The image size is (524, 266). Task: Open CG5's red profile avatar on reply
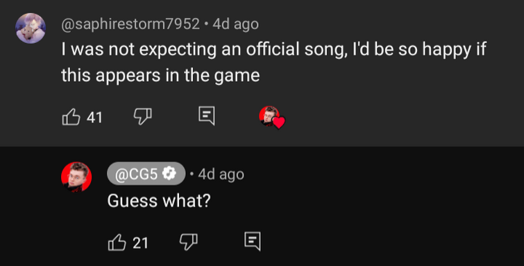[x=76, y=177]
